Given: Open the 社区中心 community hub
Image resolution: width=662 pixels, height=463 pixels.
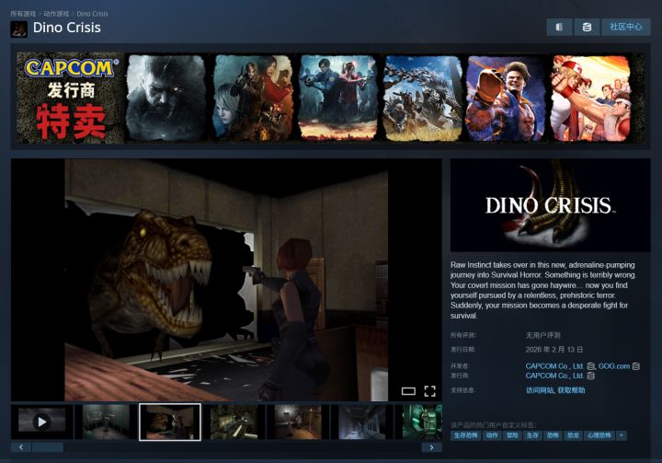Looking at the screenshot, I should coord(626,27).
